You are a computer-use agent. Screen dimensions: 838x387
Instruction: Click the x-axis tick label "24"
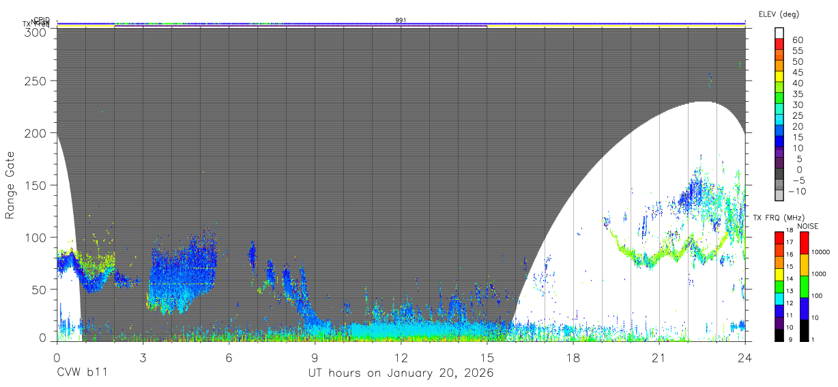point(745,357)
